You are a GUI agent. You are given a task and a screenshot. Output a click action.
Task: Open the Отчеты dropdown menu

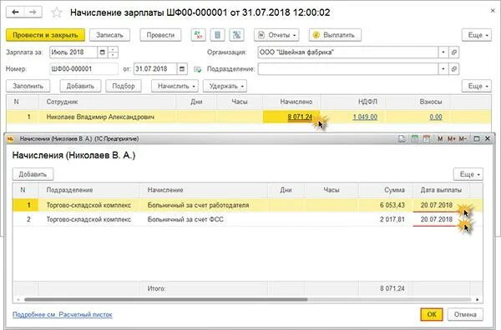click(x=276, y=35)
